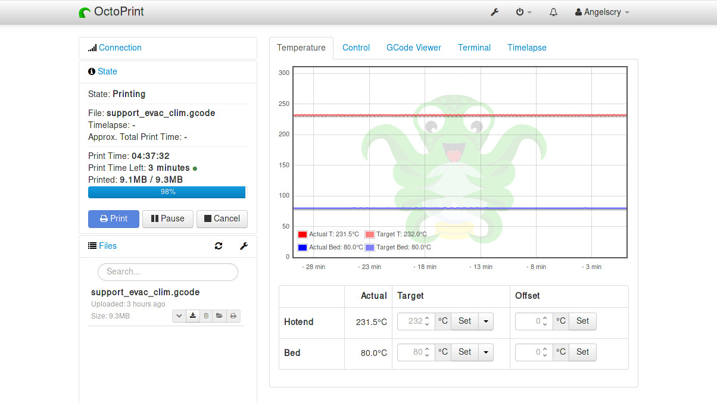Click the 98% print progress bar
Screen dimensions: 717x403
167,192
